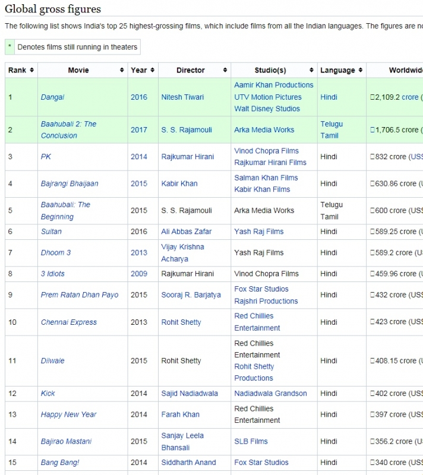Viewport: 423px width, 475px height.
Task: Follow the Sajid Nadiadwala link
Action: (x=190, y=393)
